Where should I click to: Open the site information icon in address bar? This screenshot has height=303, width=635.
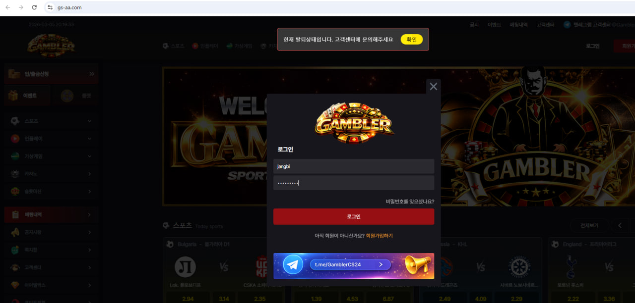(50, 7)
